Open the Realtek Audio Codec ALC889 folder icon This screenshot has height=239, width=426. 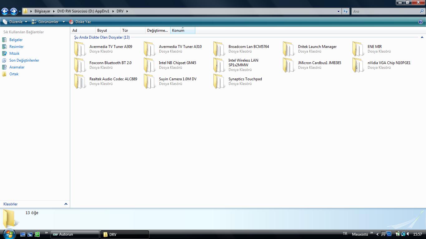(x=80, y=82)
